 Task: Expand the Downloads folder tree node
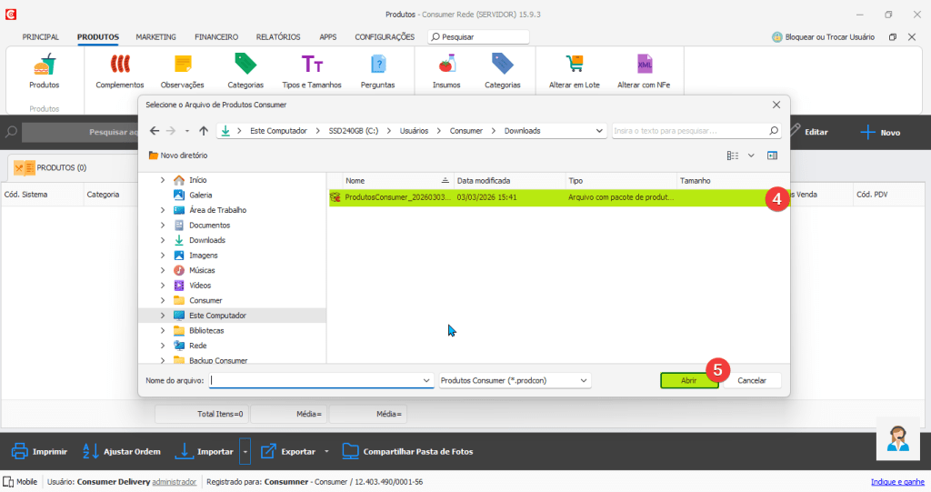click(x=163, y=240)
